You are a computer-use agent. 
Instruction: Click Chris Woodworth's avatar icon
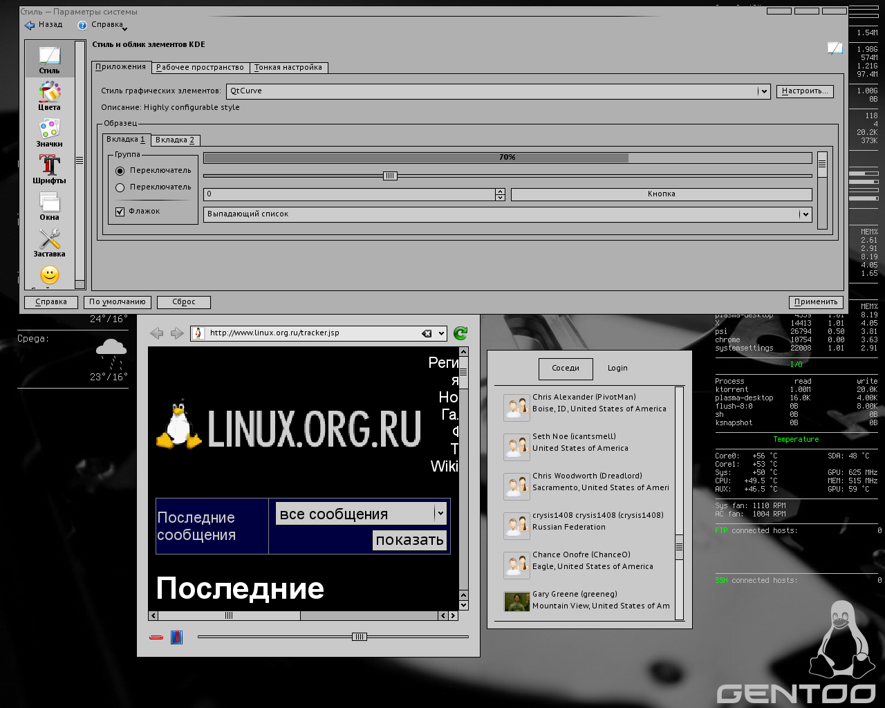click(516, 487)
